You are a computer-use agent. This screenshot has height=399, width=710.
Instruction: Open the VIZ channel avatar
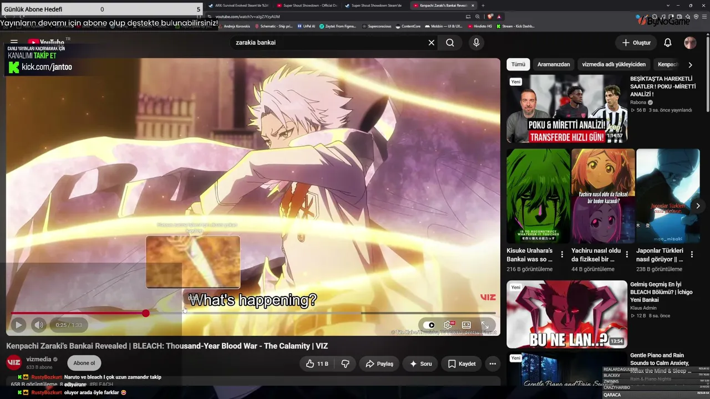(x=14, y=363)
